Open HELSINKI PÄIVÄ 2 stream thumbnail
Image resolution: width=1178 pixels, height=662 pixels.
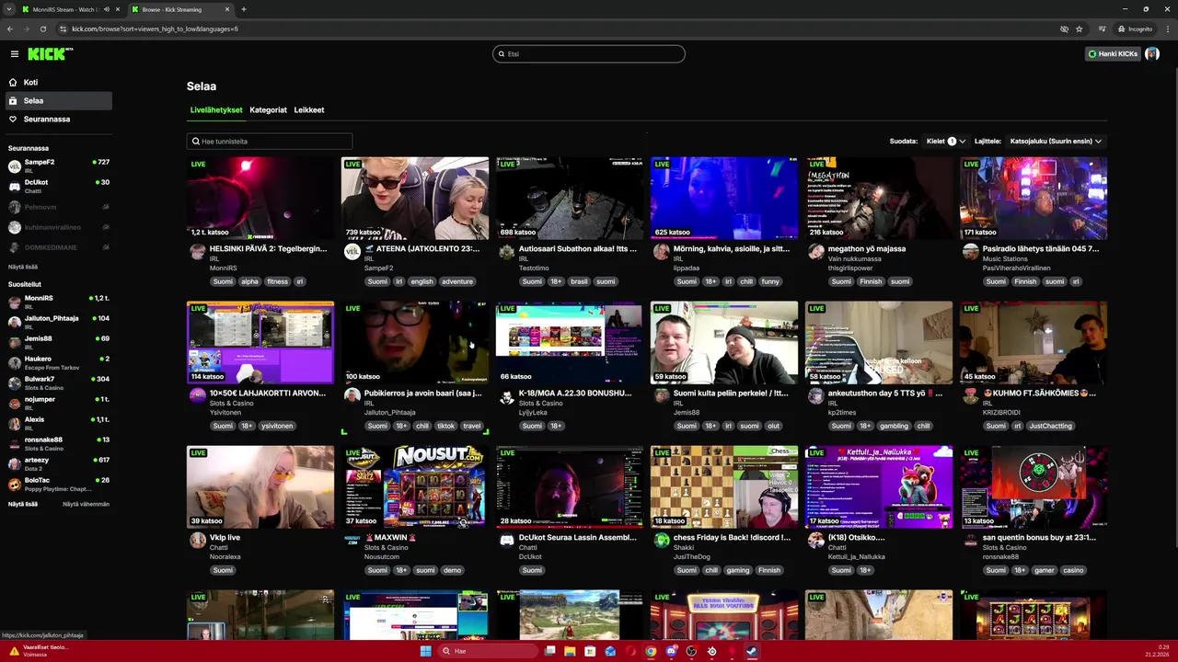click(260, 199)
